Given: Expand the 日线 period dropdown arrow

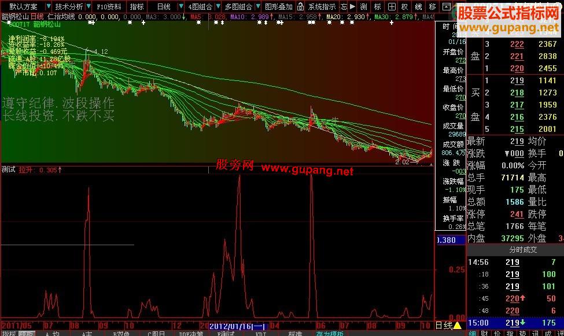Looking at the screenshot, I should pyautogui.click(x=181, y=6).
